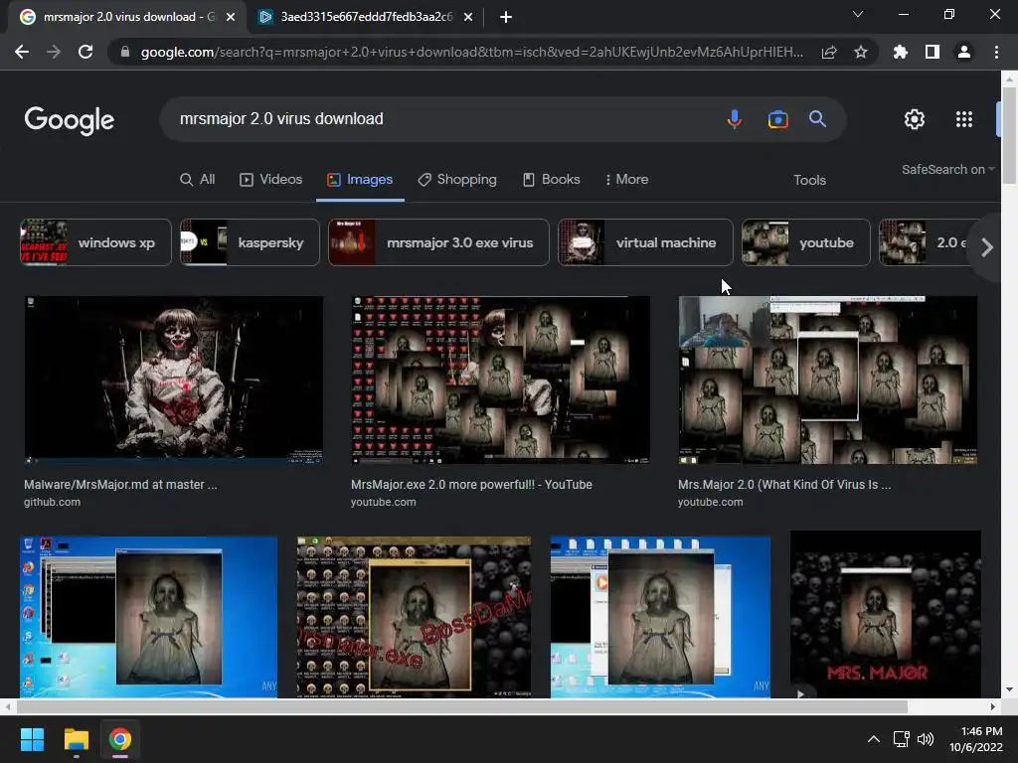Select the Images tab
Screen dimensions: 1018x763
(360, 180)
